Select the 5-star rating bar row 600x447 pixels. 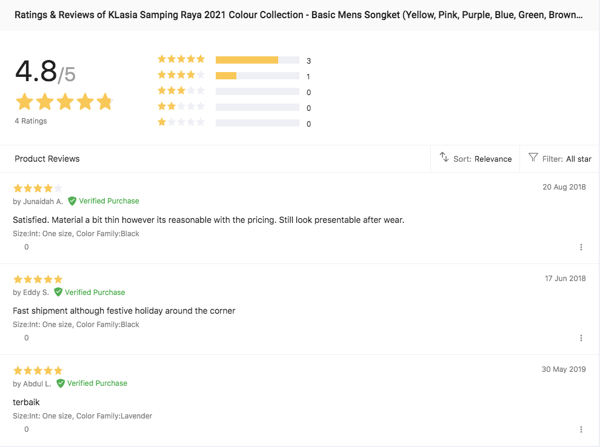pos(234,60)
